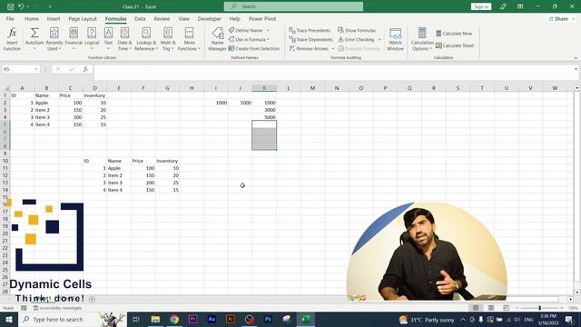Open the Insert Function dialog
The image size is (581, 327).
(x=12, y=39)
